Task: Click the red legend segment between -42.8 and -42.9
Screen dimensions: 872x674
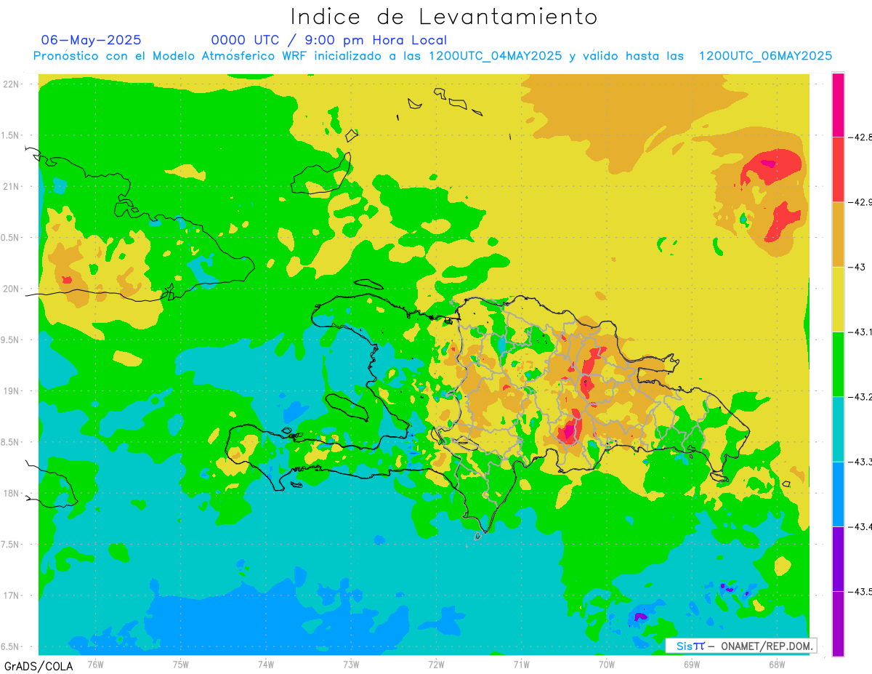Action: click(838, 169)
